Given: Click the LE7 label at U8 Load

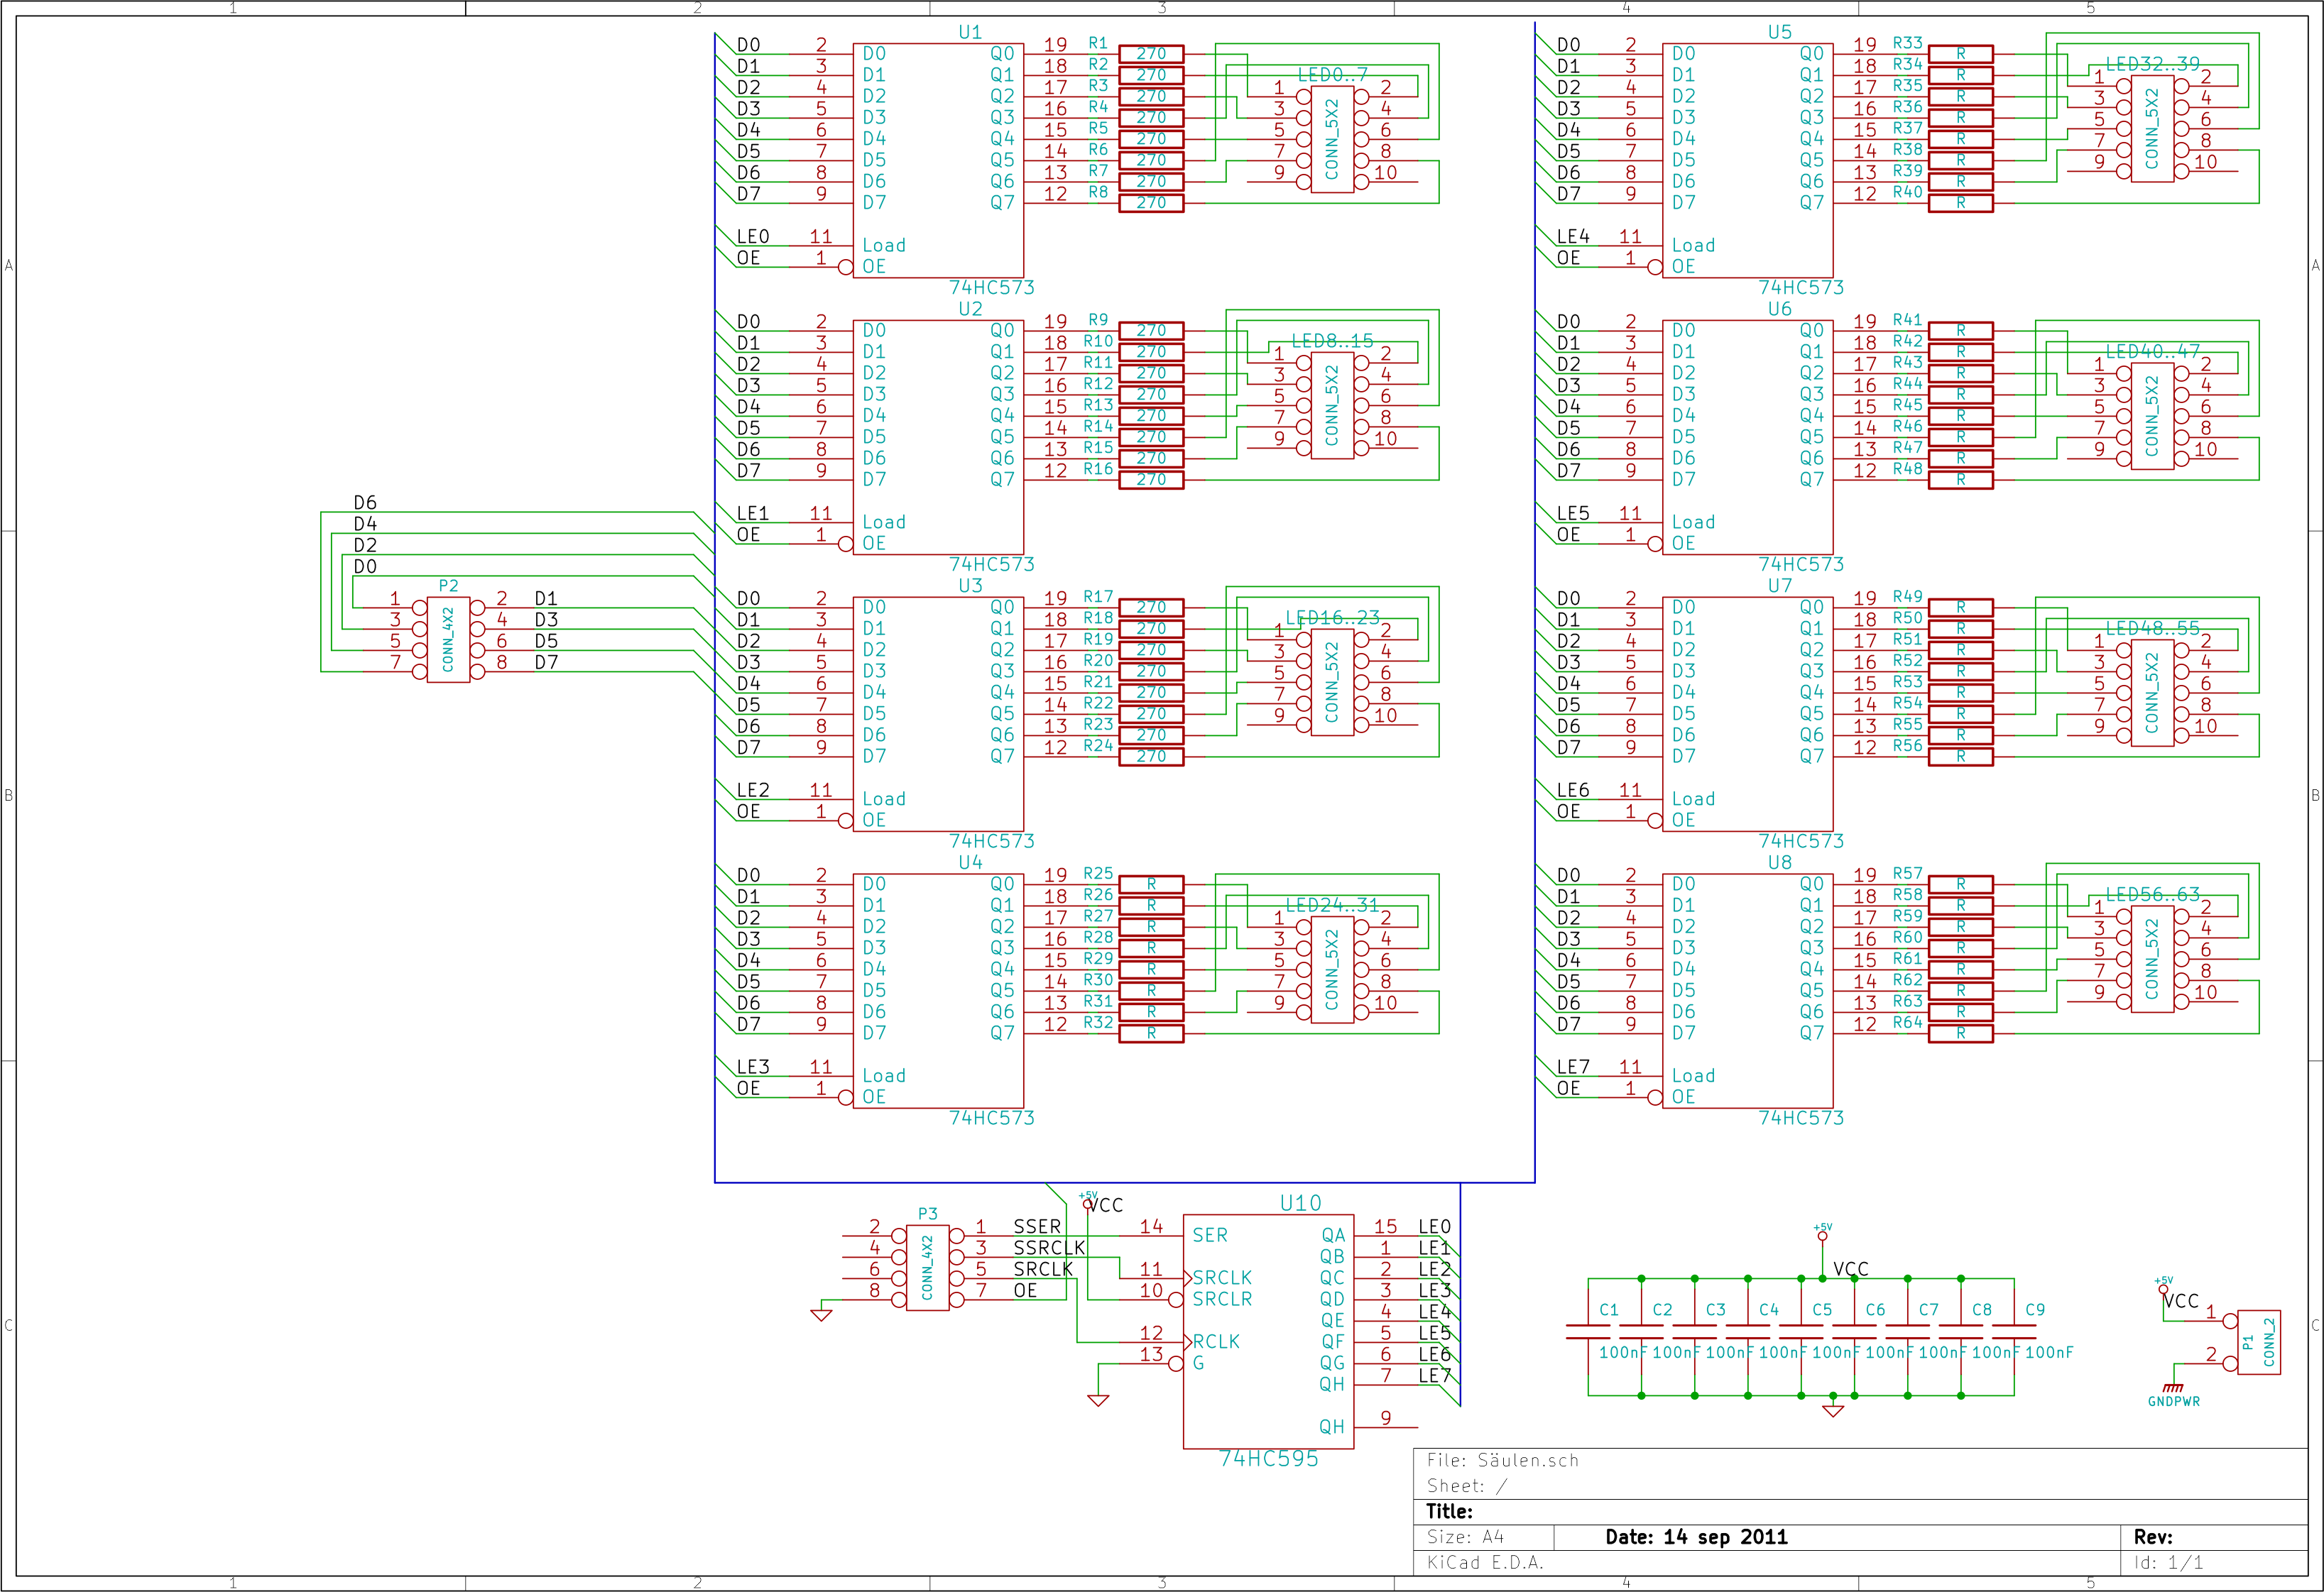Looking at the screenshot, I should [1573, 1066].
